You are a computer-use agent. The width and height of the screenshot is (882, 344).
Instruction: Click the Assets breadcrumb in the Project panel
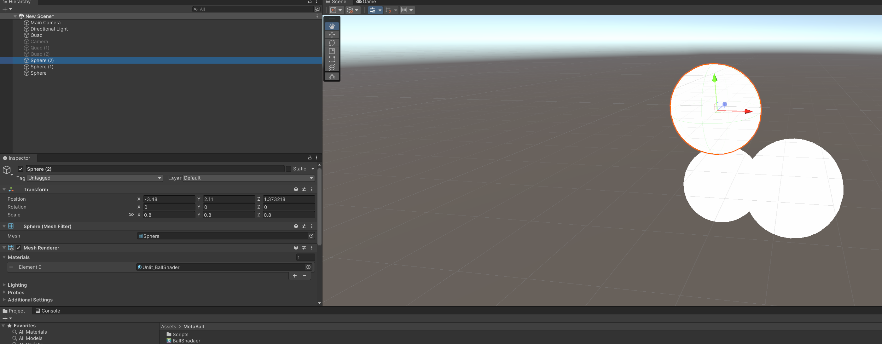tap(168, 326)
